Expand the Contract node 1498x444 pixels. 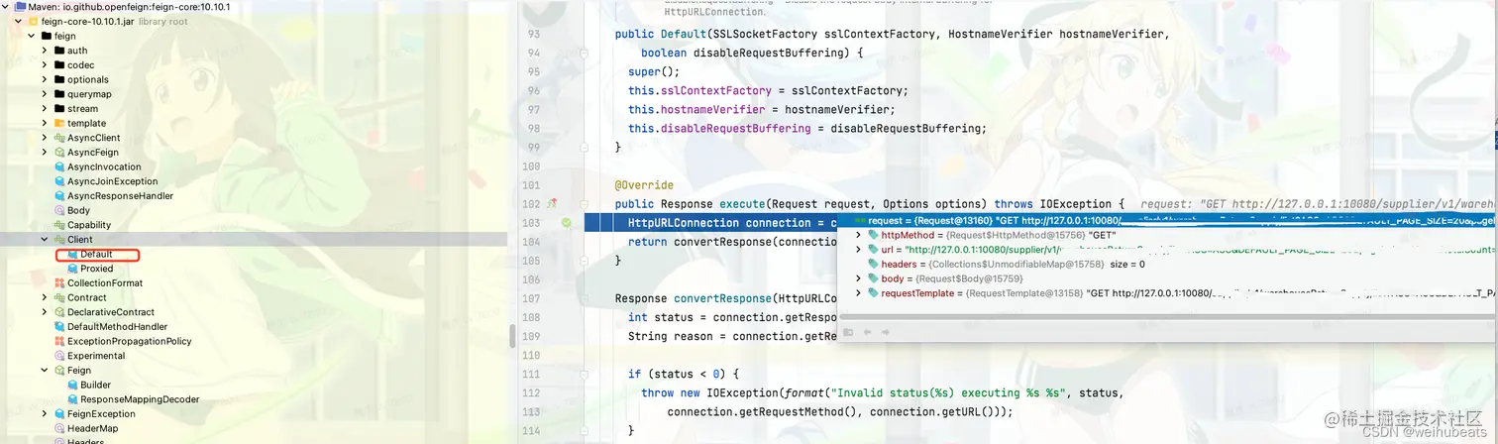tap(45, 297)
